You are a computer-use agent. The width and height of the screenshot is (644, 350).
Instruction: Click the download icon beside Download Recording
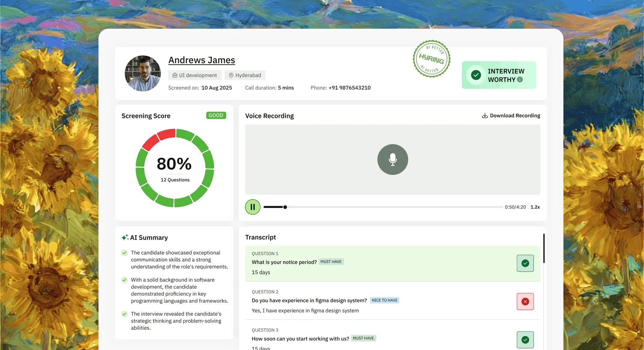(485, 115)
